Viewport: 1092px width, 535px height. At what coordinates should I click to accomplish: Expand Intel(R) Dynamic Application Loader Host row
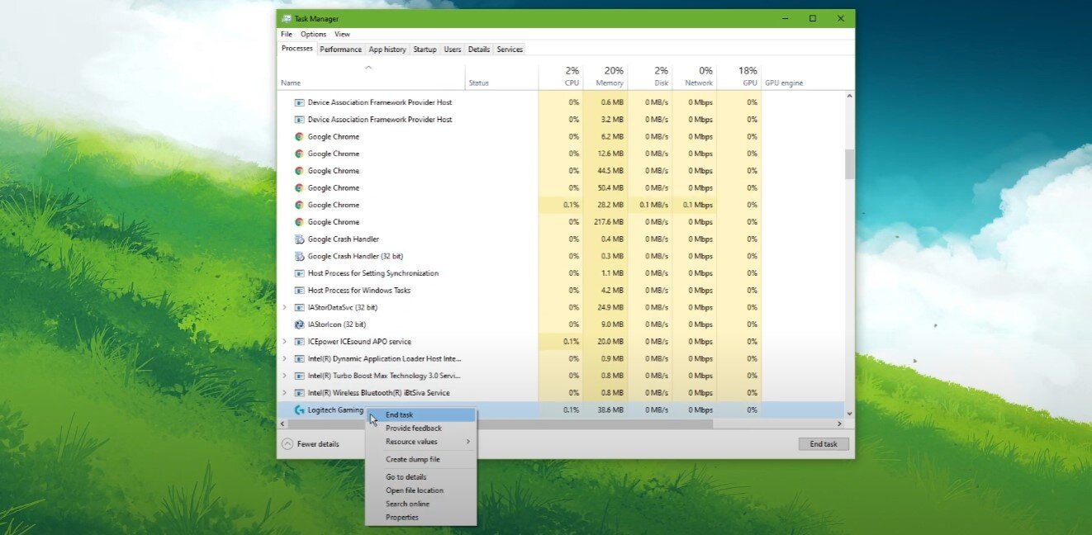(x=284, y=359)
